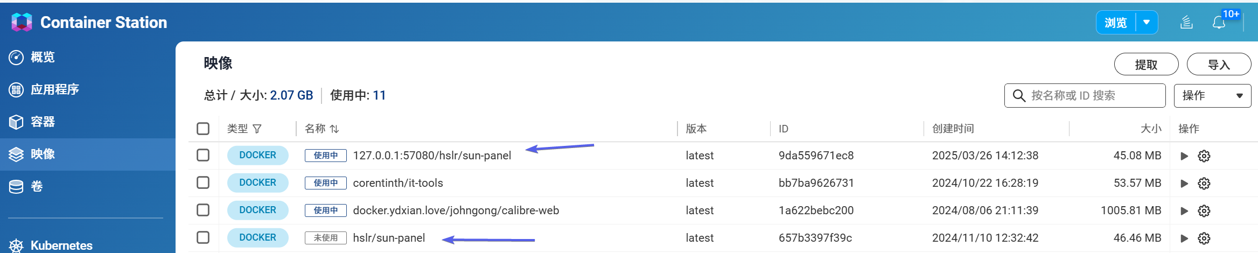Tick the checkbox for corentinth/it-tools
The width and height of the screenshot is (1258, 253).
click(x=203, y=182)
